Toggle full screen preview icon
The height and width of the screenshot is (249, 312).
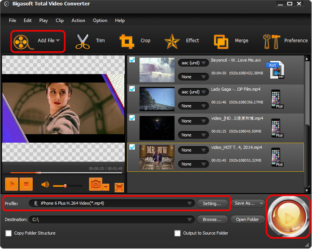point(119,188)
